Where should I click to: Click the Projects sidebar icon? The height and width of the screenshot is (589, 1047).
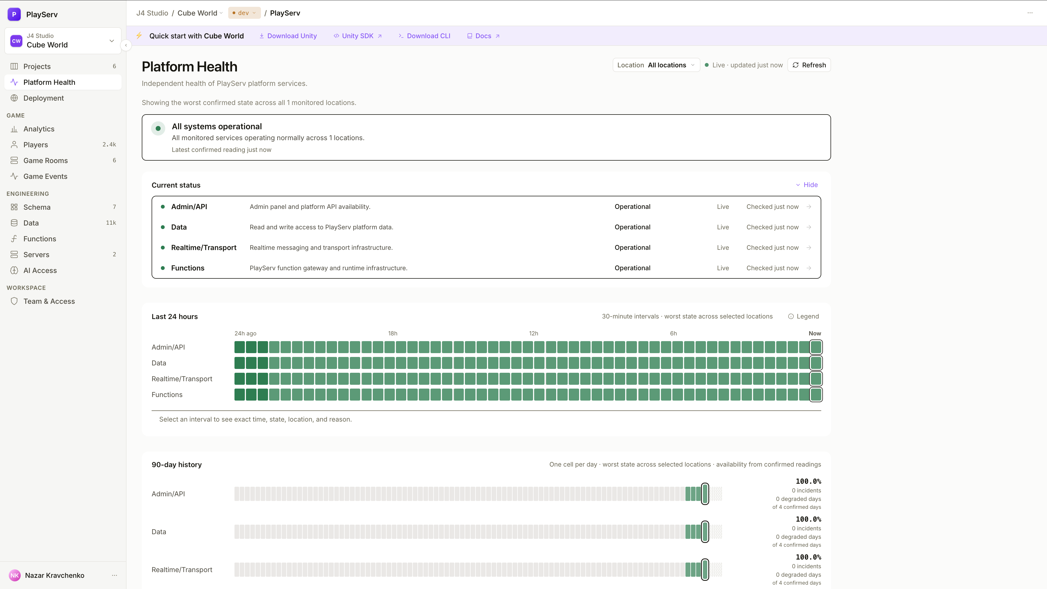click(14, 66)
